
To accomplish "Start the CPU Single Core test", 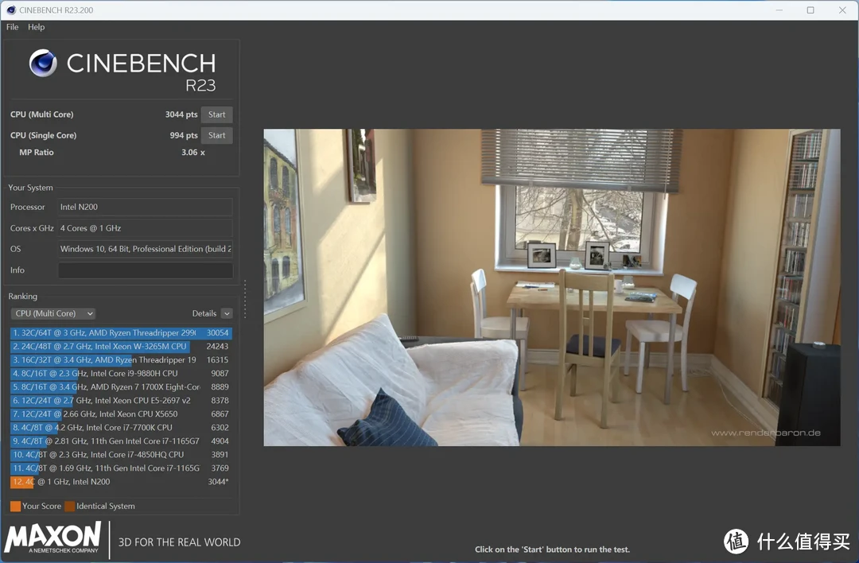I will pyautogui.click(x=216, y=135).
